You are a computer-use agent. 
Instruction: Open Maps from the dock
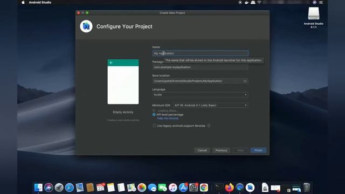(x=132, y=188)
